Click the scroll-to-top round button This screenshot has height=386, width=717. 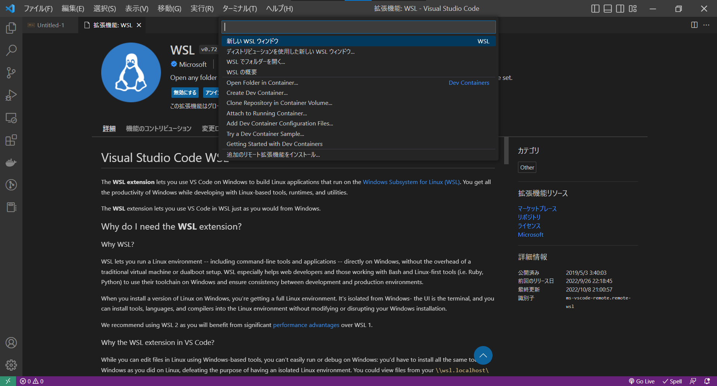(x=483, y=355)
